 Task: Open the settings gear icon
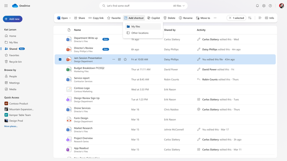click(264, 6)
